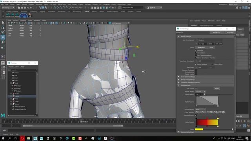Switch to the Scale tool
251x141 pixels.
pos(2,48)
